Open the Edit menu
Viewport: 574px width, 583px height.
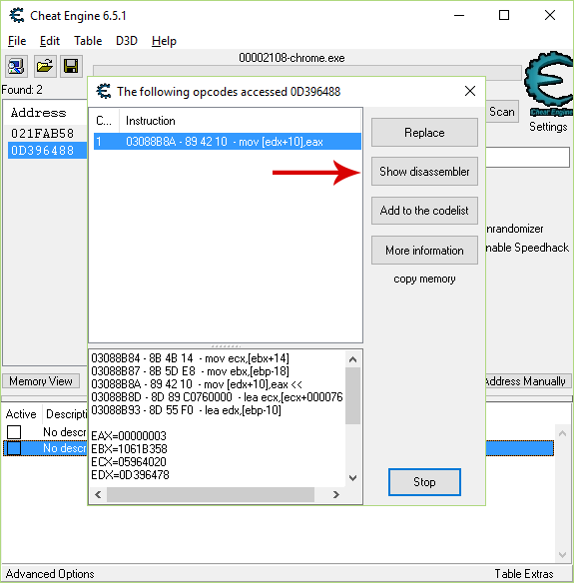click(x=50, y=41)
